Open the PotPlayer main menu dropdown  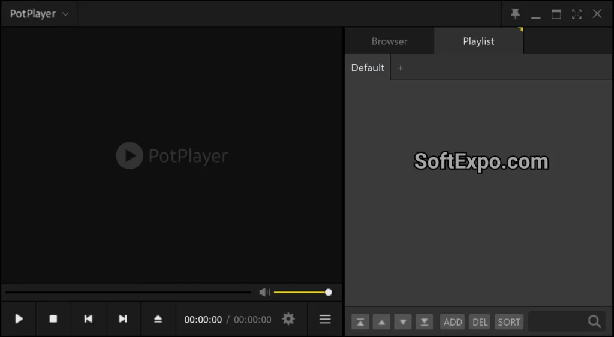click(x=39, y=14)
